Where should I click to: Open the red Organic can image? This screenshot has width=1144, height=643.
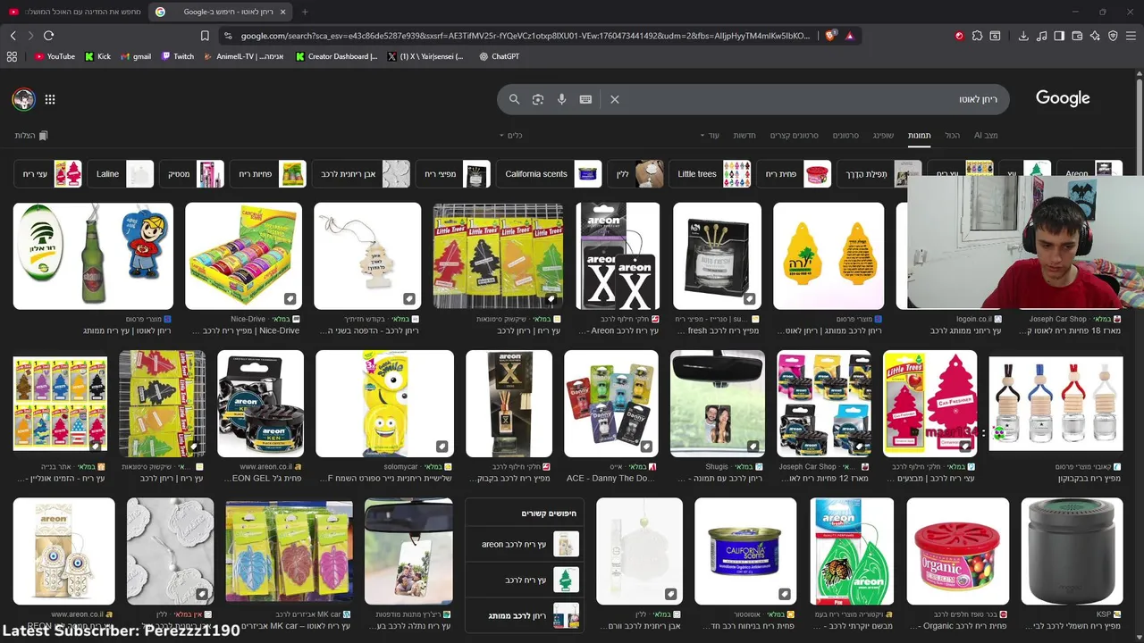click(958, 551)
